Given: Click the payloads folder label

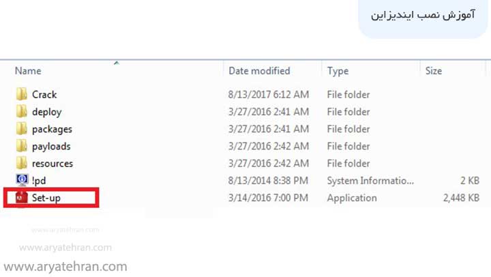Looking at the screenshot, I should pos(51,146).
